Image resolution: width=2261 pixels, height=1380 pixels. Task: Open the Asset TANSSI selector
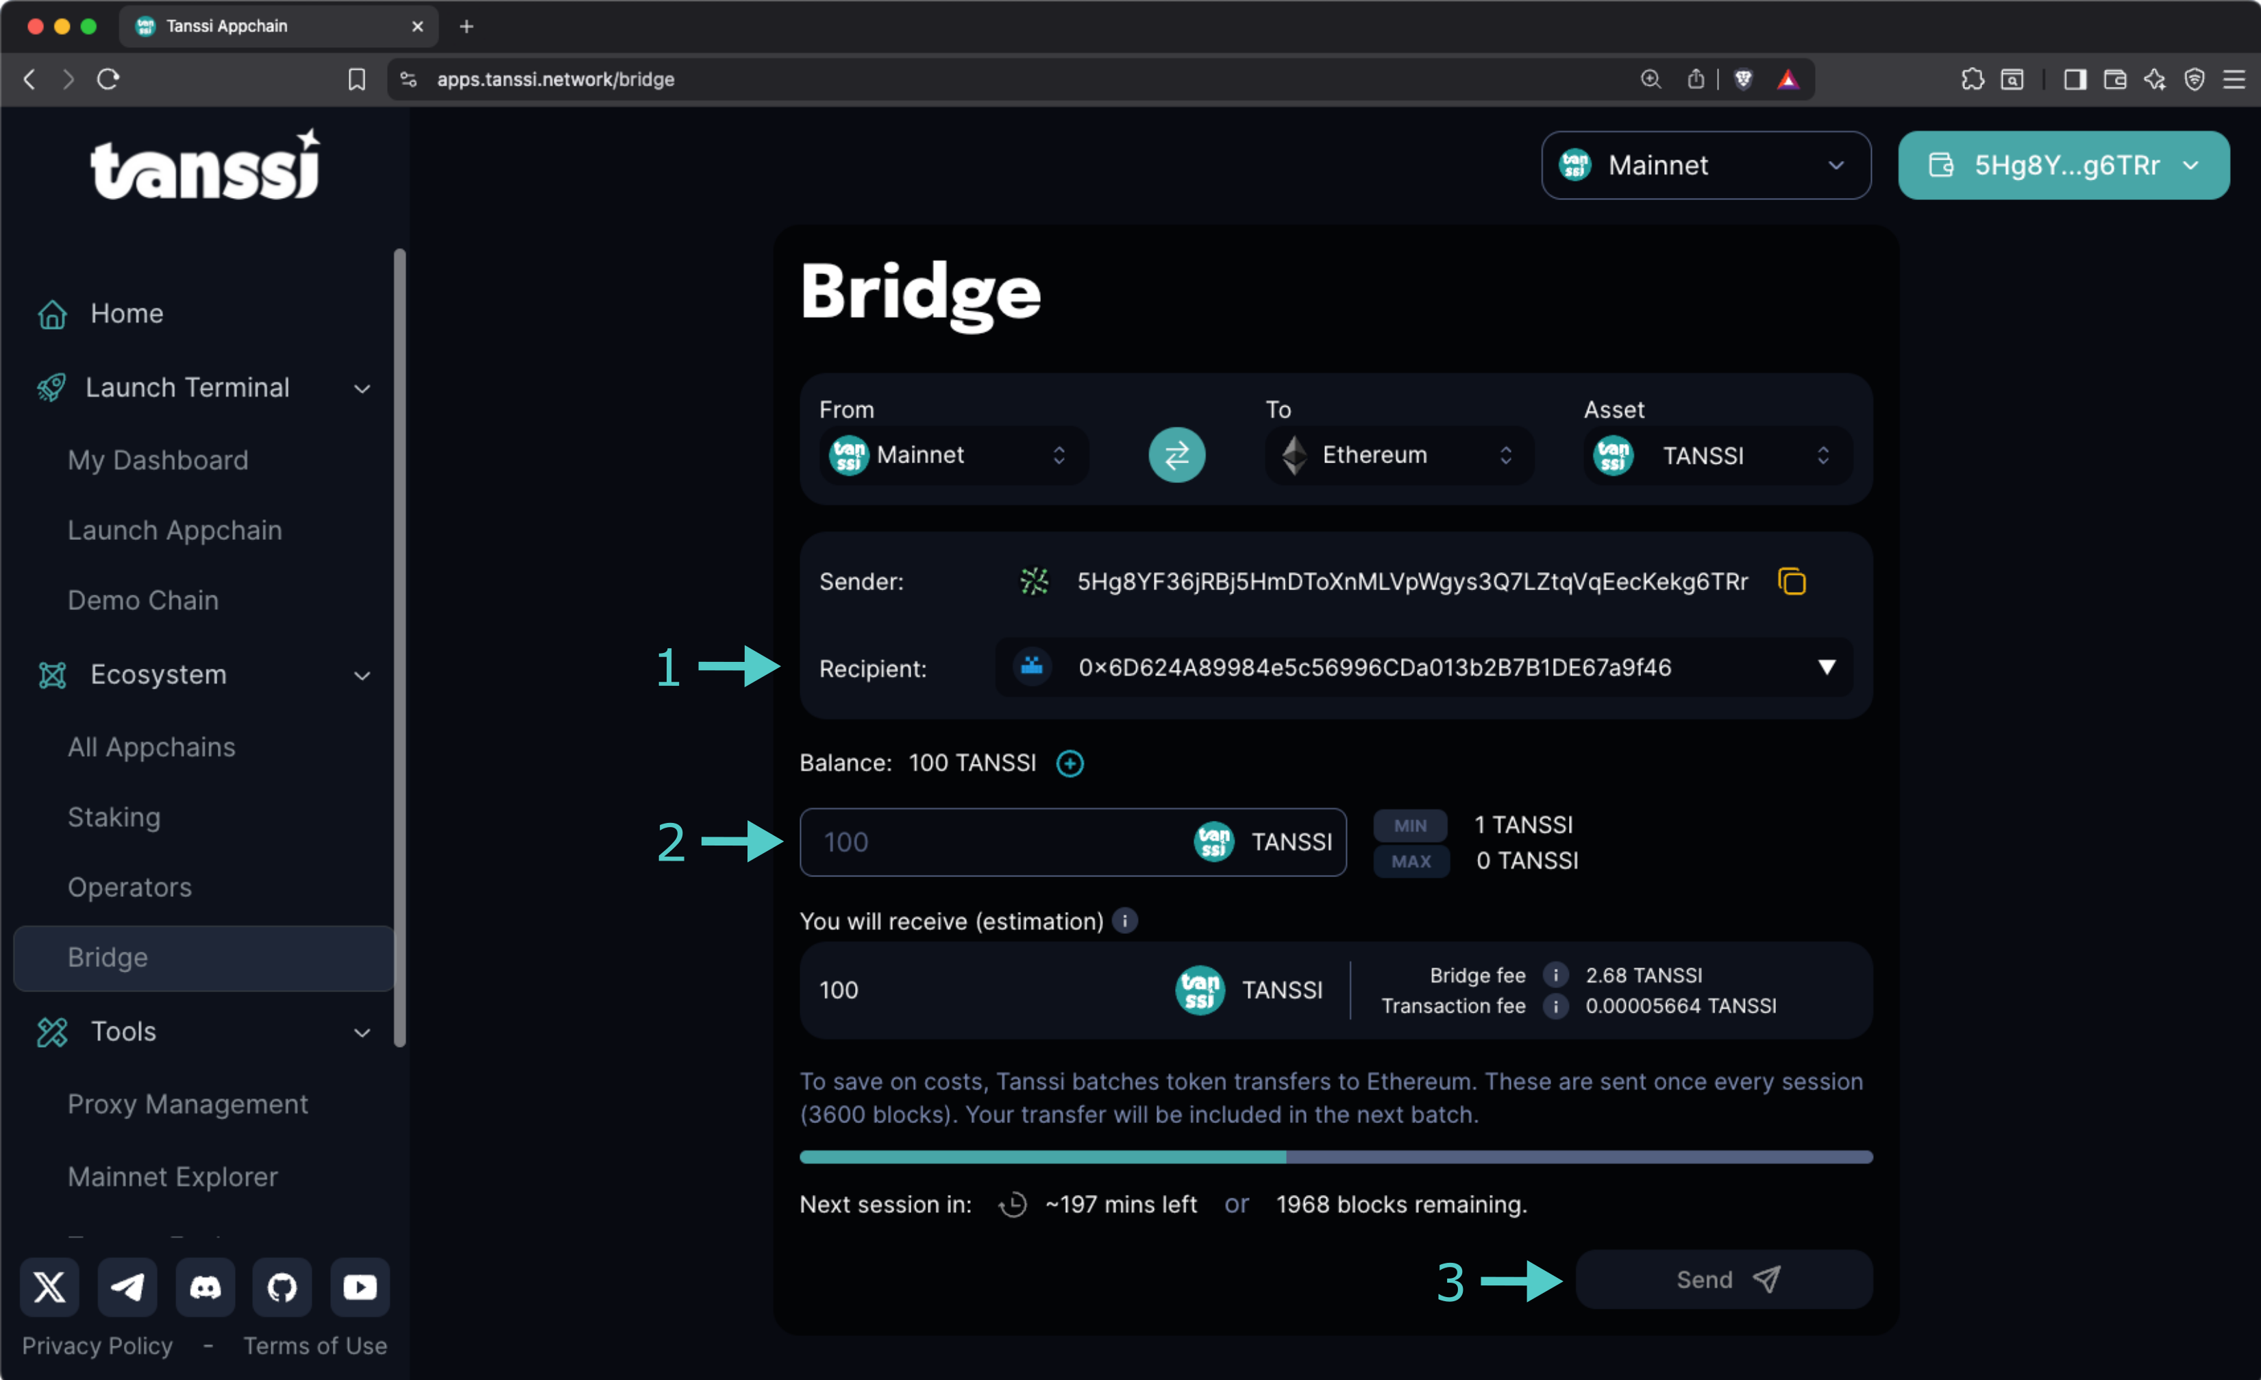(1717, 455)
